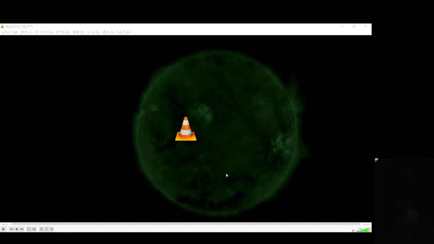Seek within the playback progress bar
The height and width of the screenshot is (244, 434).
point(185,224)
